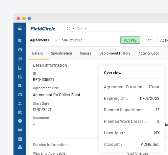Select the Details tab
The width and height of the screenshot is (168, 155).
click(37, 53)
